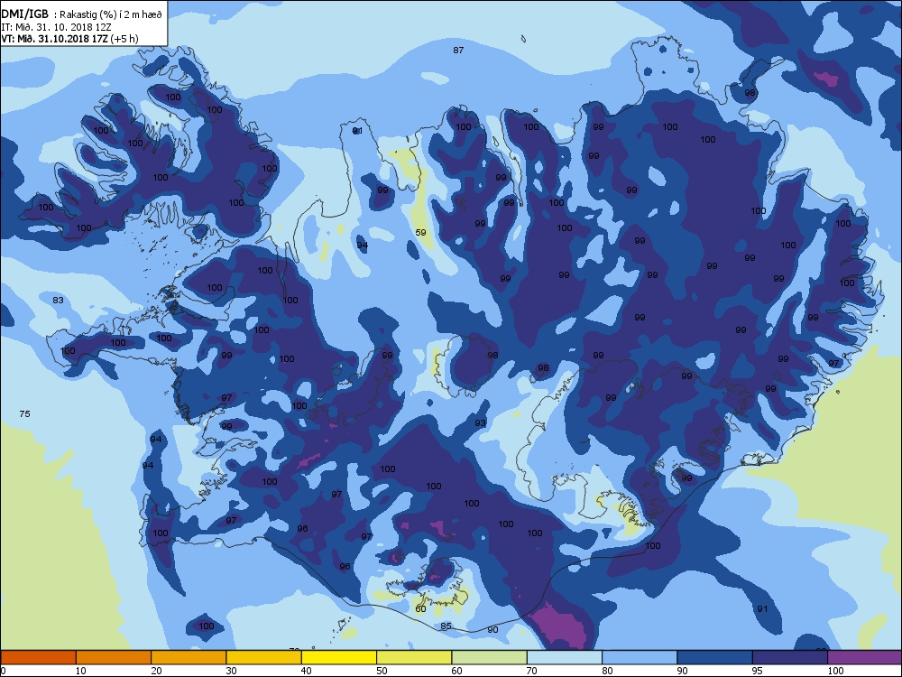The image size is (902, 677).
Task: Select the 90–95 dark blue legend swatch
Action: (x=715, y=657)
